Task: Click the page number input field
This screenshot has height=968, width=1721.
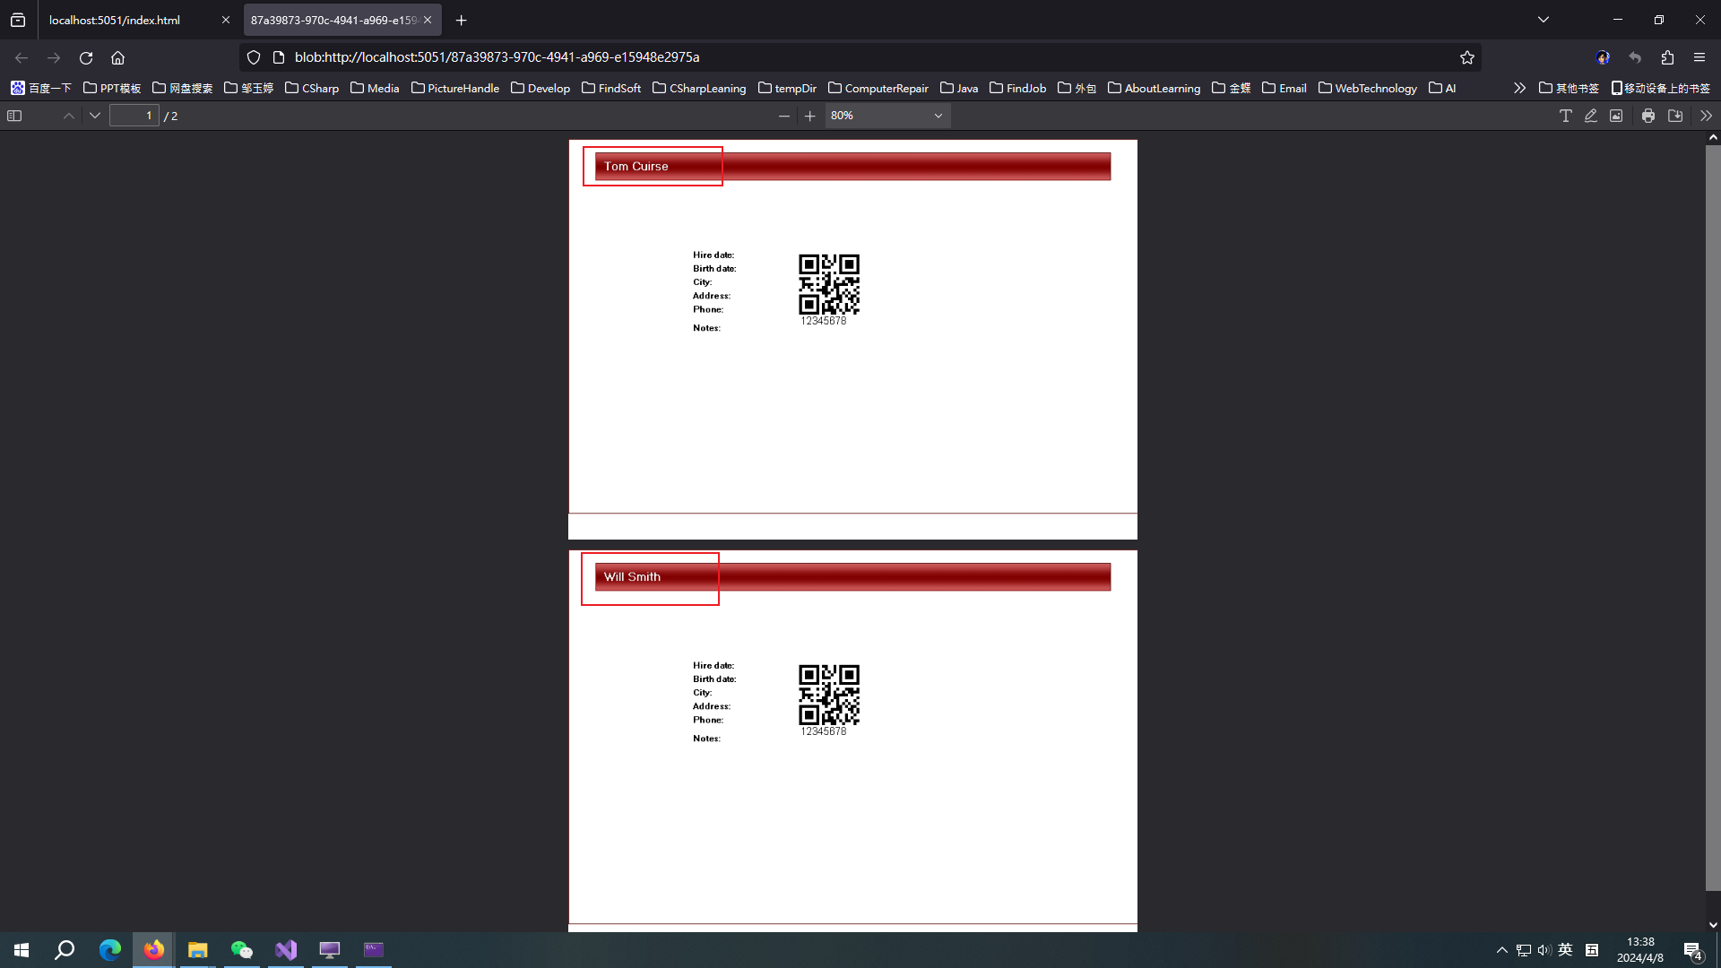Action: click(x=134, y=116)
